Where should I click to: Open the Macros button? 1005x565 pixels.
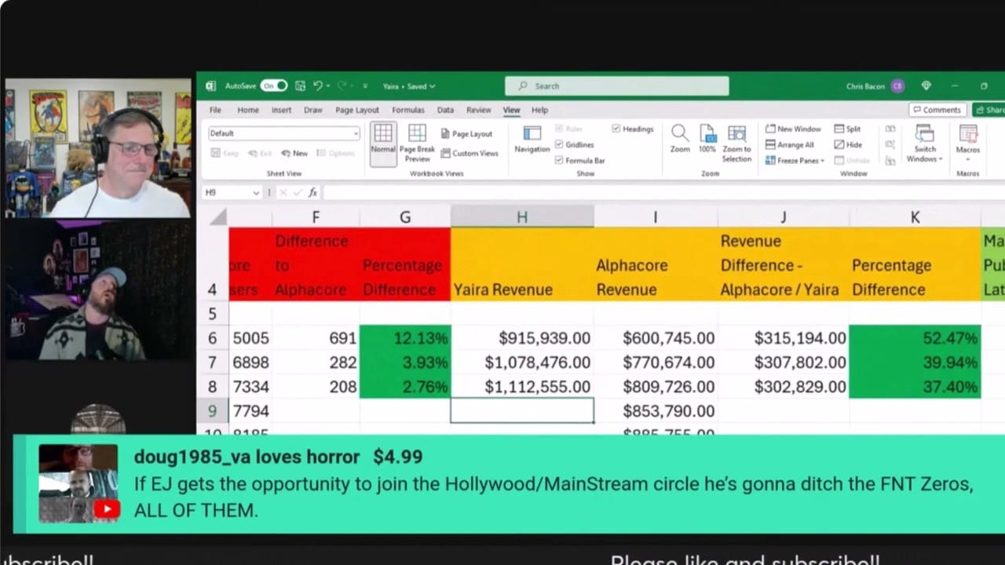967,140
